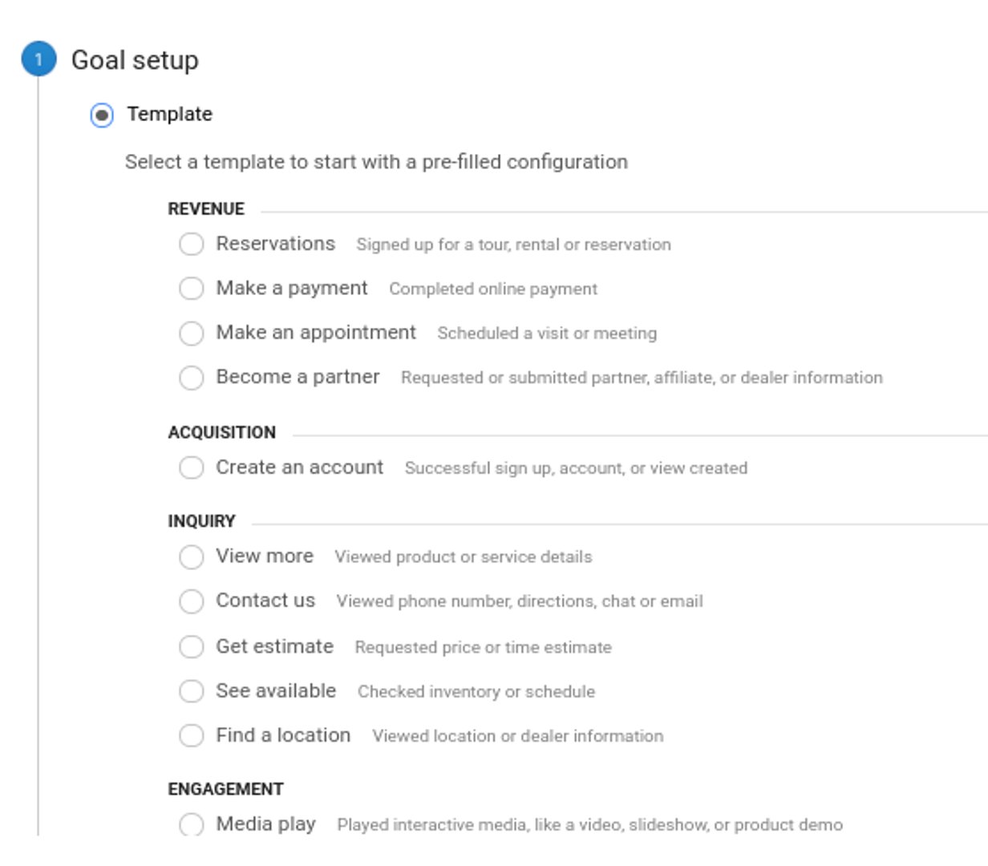Click the Reservations label text
This screenshot has height=866, width=988.
point(275,244)
